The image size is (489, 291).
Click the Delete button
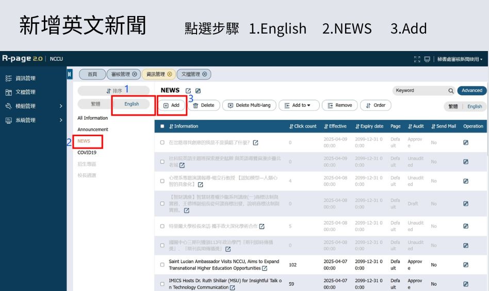tap(204, 105)
